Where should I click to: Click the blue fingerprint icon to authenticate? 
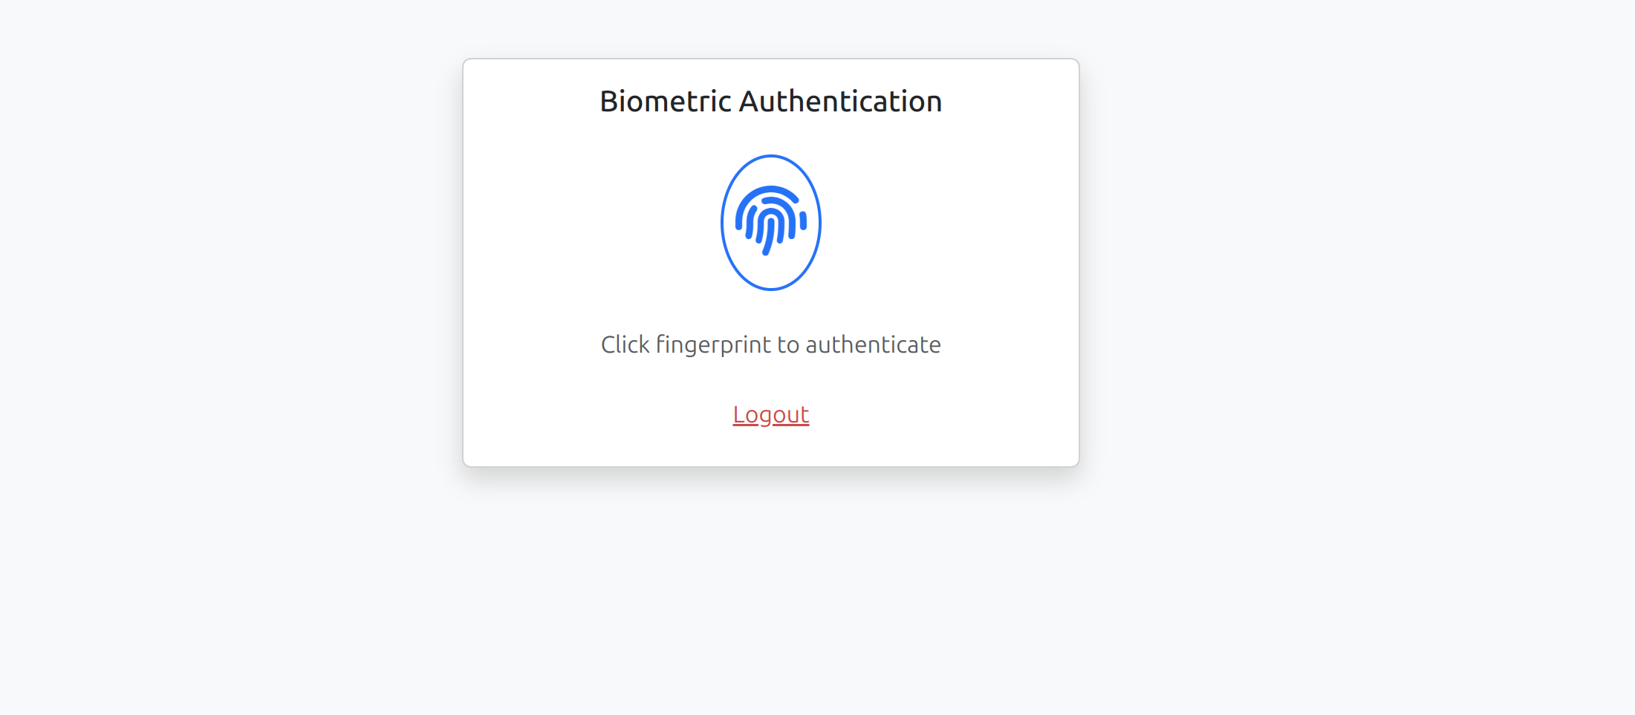click(x=770, y=222)
